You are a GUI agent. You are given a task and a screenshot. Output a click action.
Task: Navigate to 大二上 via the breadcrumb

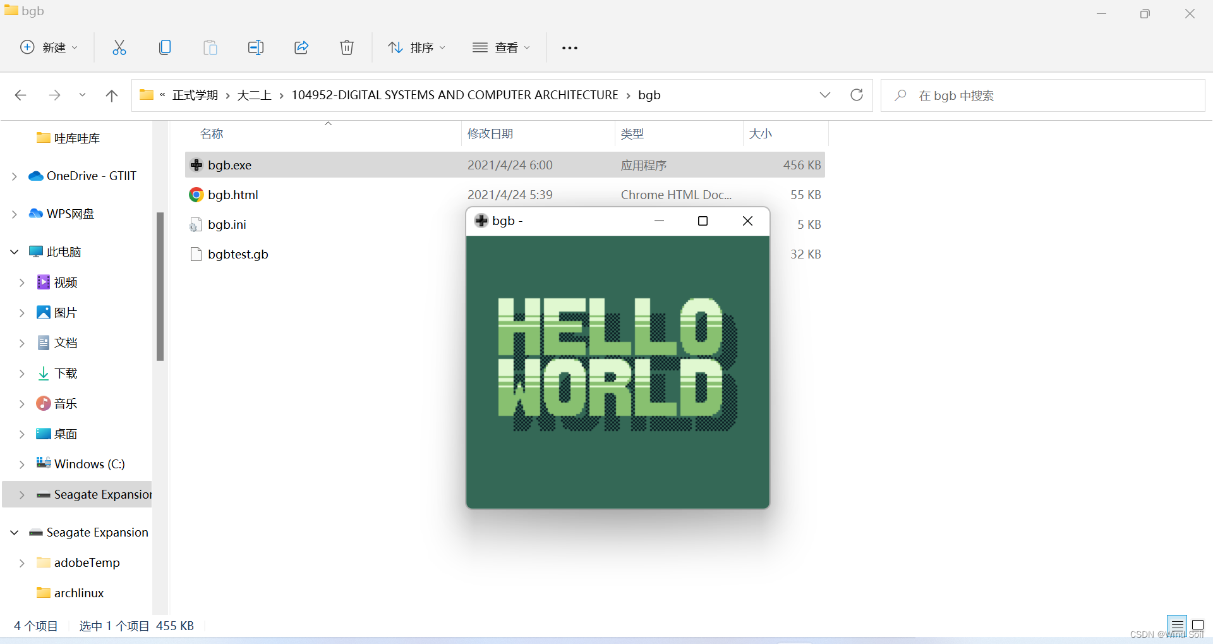click(x=253, y=95)
